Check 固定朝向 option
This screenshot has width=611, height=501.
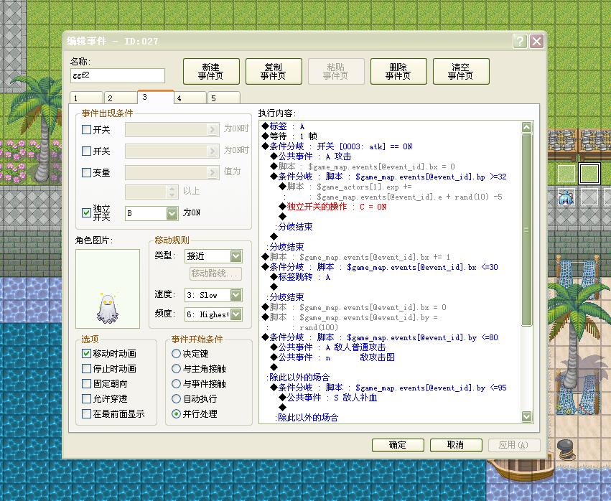pyautogui.click(x=86, y=384)
